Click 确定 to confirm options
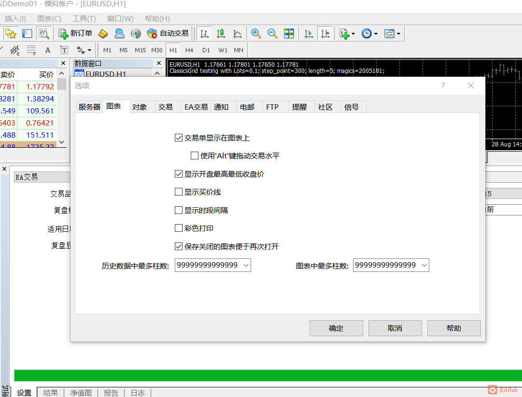Screen dimensions: 522x397 tap(336, 328)
